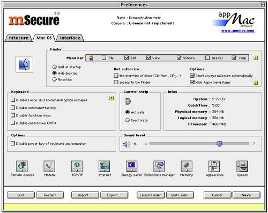Click the sound slider track near 0
268x213 pixels.
point(152,143)
